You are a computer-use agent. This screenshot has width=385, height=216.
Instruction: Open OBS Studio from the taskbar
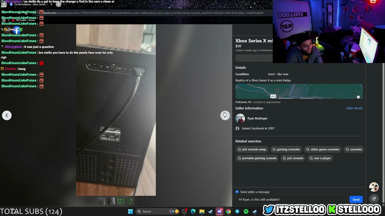click(184, 211)
